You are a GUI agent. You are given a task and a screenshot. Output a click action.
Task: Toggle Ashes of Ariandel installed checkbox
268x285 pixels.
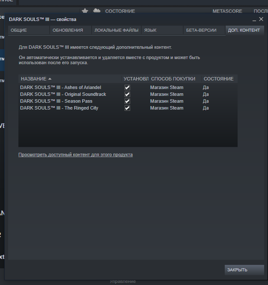127,87
